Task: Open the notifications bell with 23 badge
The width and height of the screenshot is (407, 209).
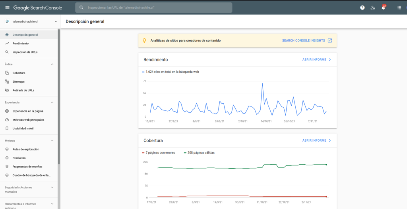Action: coord(384,7)
